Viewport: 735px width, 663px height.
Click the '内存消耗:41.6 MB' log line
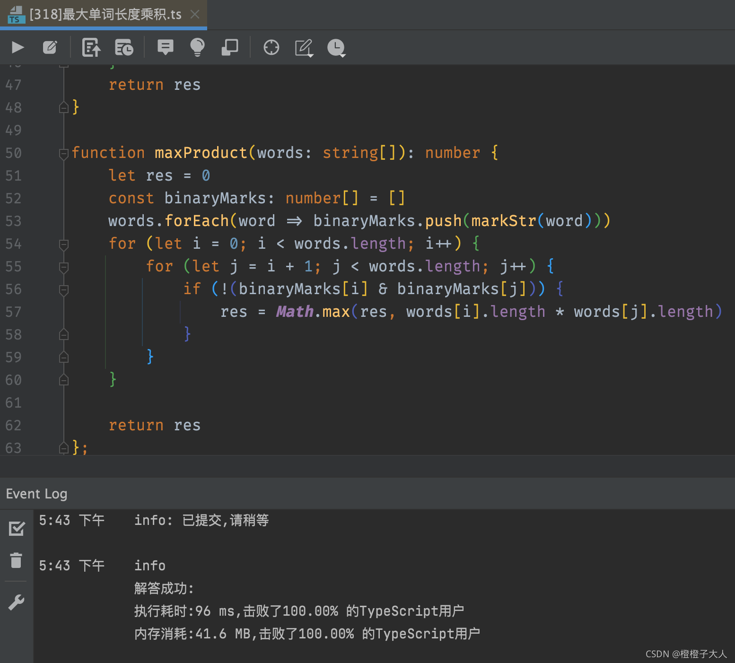pyautogui.click(x=307, y=634)
